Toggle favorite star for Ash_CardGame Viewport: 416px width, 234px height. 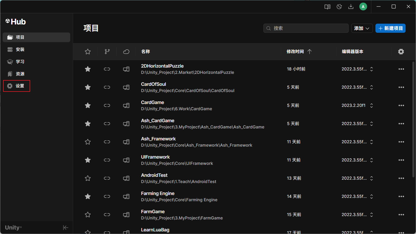click(88, 123)
